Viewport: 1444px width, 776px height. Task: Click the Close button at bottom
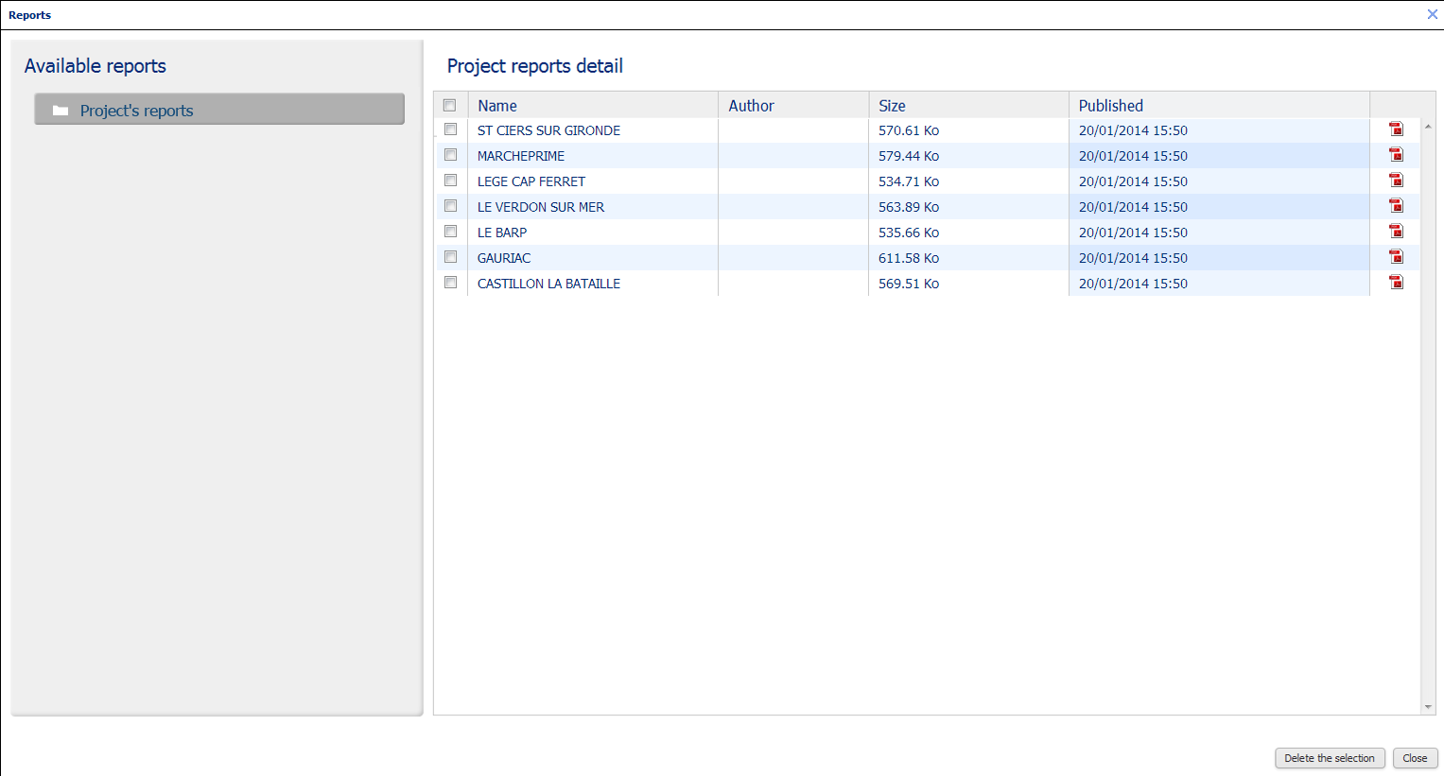1415,758
